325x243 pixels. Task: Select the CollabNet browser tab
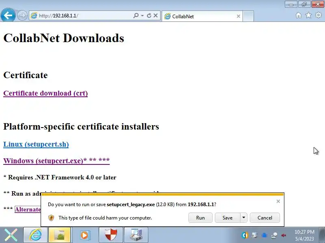coord(202,16)
